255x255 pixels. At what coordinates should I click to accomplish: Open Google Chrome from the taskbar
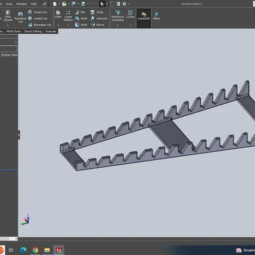(x=35, y=250)
